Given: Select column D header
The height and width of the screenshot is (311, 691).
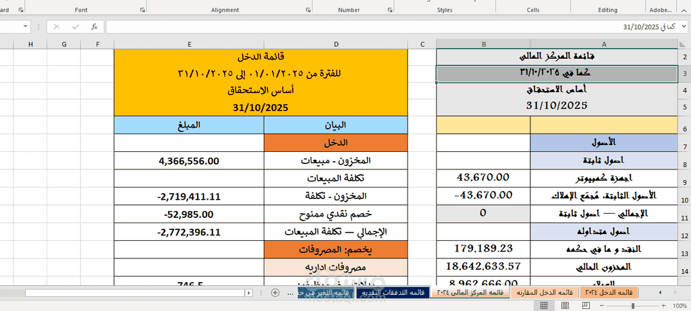Looking at the screenshot, I should click(x=336, y=44).
